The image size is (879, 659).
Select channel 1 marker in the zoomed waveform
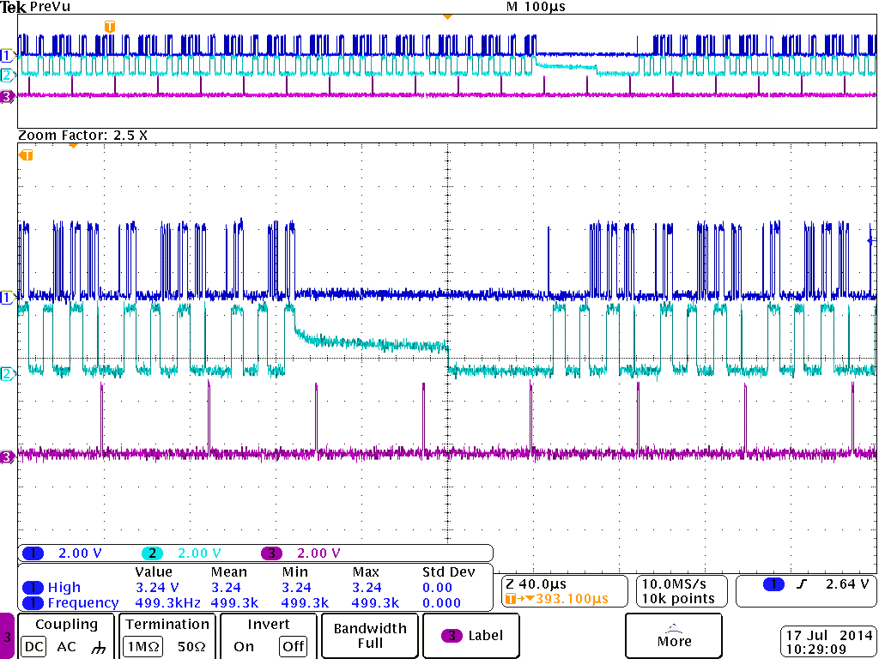pyautogui.click(x=8, y=298)
